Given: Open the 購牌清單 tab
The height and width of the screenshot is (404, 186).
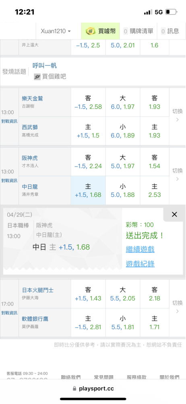Looking at the screenshot, I should [138, 31].
